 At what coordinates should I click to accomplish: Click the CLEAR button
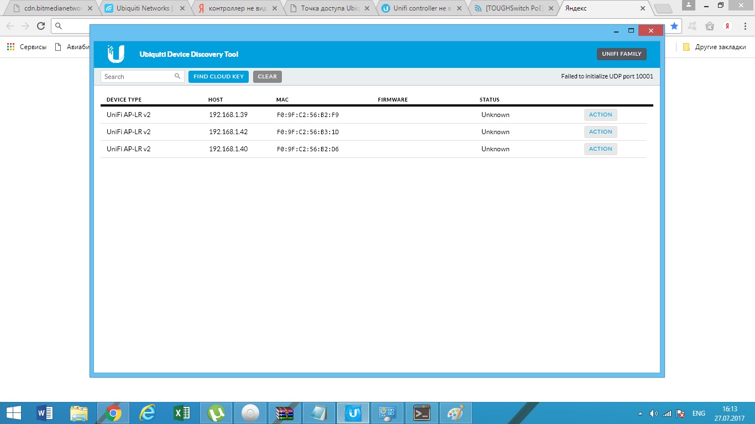(268, 77)
